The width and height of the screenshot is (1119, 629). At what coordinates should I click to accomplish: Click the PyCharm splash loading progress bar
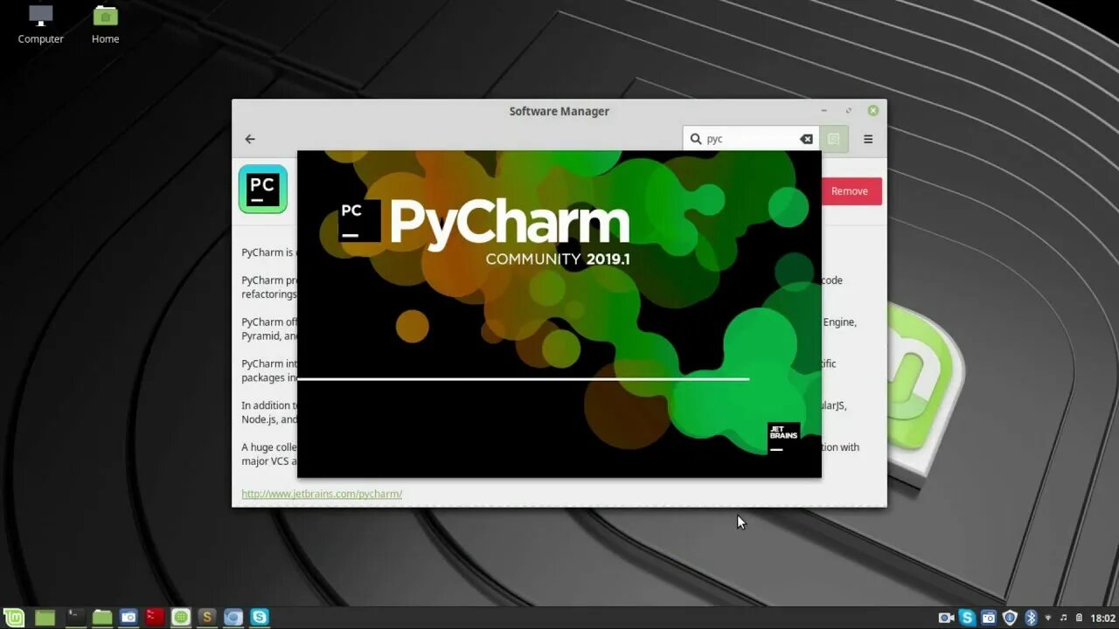coord(523,379)
